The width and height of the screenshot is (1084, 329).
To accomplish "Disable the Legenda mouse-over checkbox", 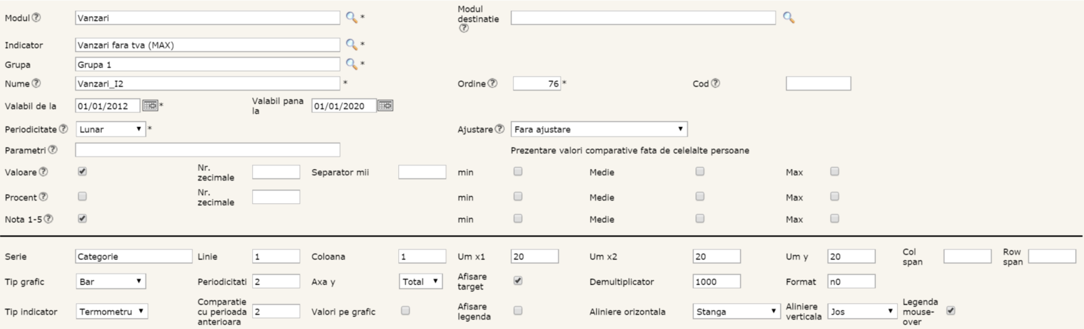I will tap(951, 311).
